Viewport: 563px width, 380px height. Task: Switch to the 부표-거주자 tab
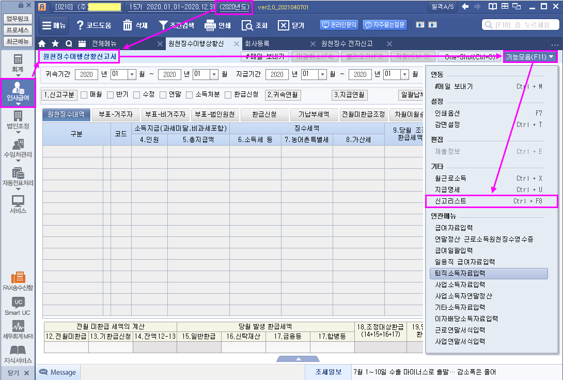(x=116, y=115)
